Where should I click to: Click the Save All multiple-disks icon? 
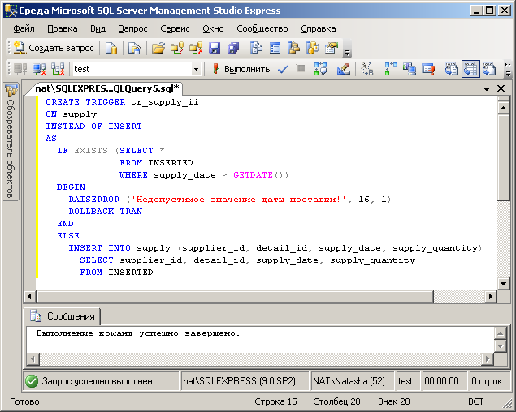pyautogui.click(x=233, y=49)
